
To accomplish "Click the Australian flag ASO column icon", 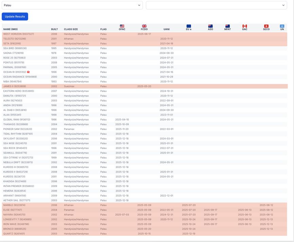I will [x=210, y=26].
